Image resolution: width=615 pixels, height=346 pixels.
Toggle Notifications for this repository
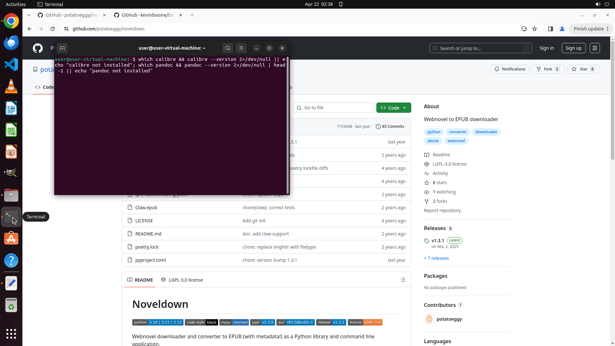point(510,69)
